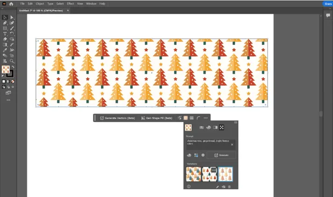The height and width of the screenshot is (197, 333).
Task: Select the Rectangle tool
Action: pos(5,28)
